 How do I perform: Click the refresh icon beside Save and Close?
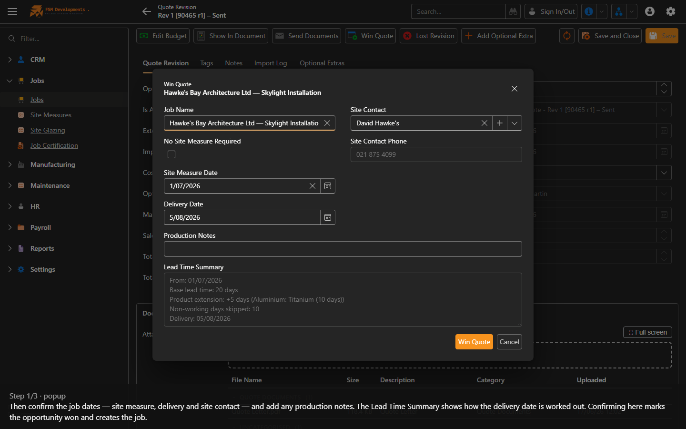pos(567,36)
